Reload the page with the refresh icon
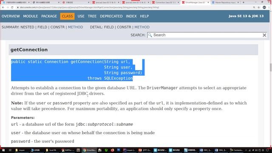The width and height of the screenshot is (272, 153). (x=12, y=8)
